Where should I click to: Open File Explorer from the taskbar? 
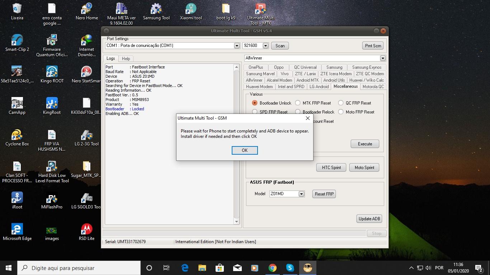click(202, 268)
